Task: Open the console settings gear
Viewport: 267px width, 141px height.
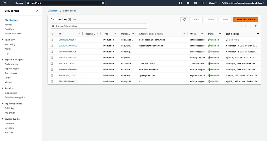Action: click(x=203, y=3)
